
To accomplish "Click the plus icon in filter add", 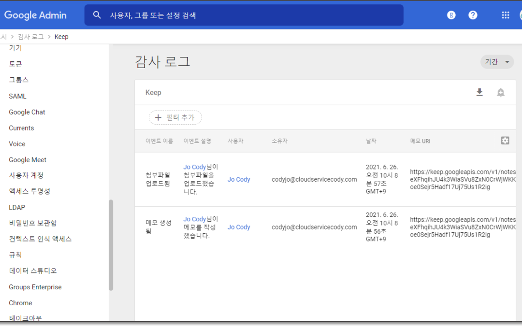I will coord(158,117).
